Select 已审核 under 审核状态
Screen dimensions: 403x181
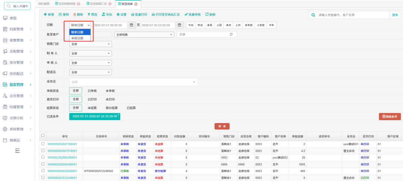[92, 91]
